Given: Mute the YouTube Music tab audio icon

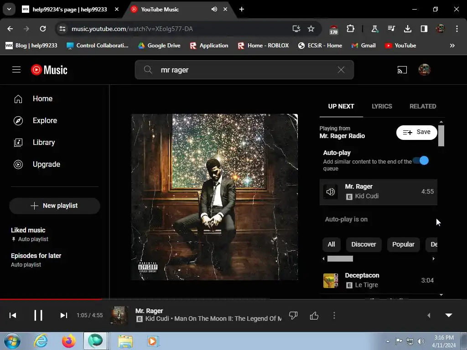Looking at the screenshot, I should [x=214, y=9].
